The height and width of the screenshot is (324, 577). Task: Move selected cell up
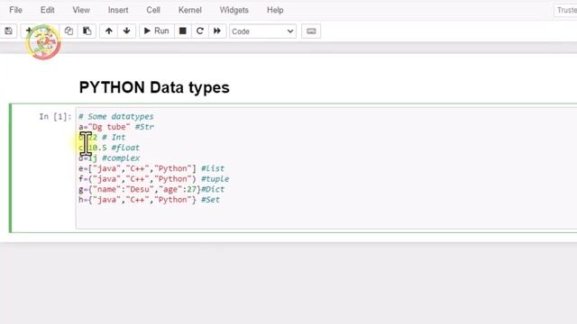[x=108, y=31]
